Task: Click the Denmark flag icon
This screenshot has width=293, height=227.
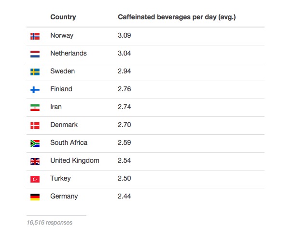Action: [x=35, y=125]
